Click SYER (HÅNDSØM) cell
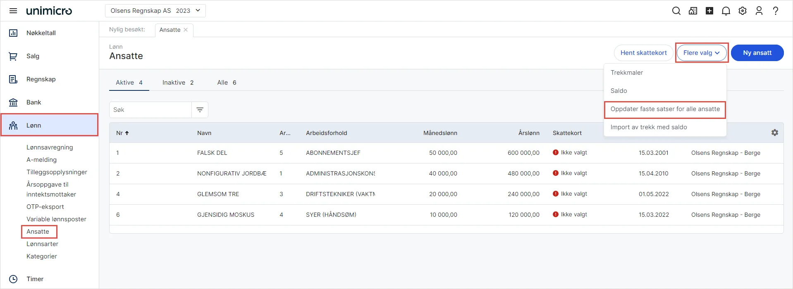793x289 pixels. point(331,215)
